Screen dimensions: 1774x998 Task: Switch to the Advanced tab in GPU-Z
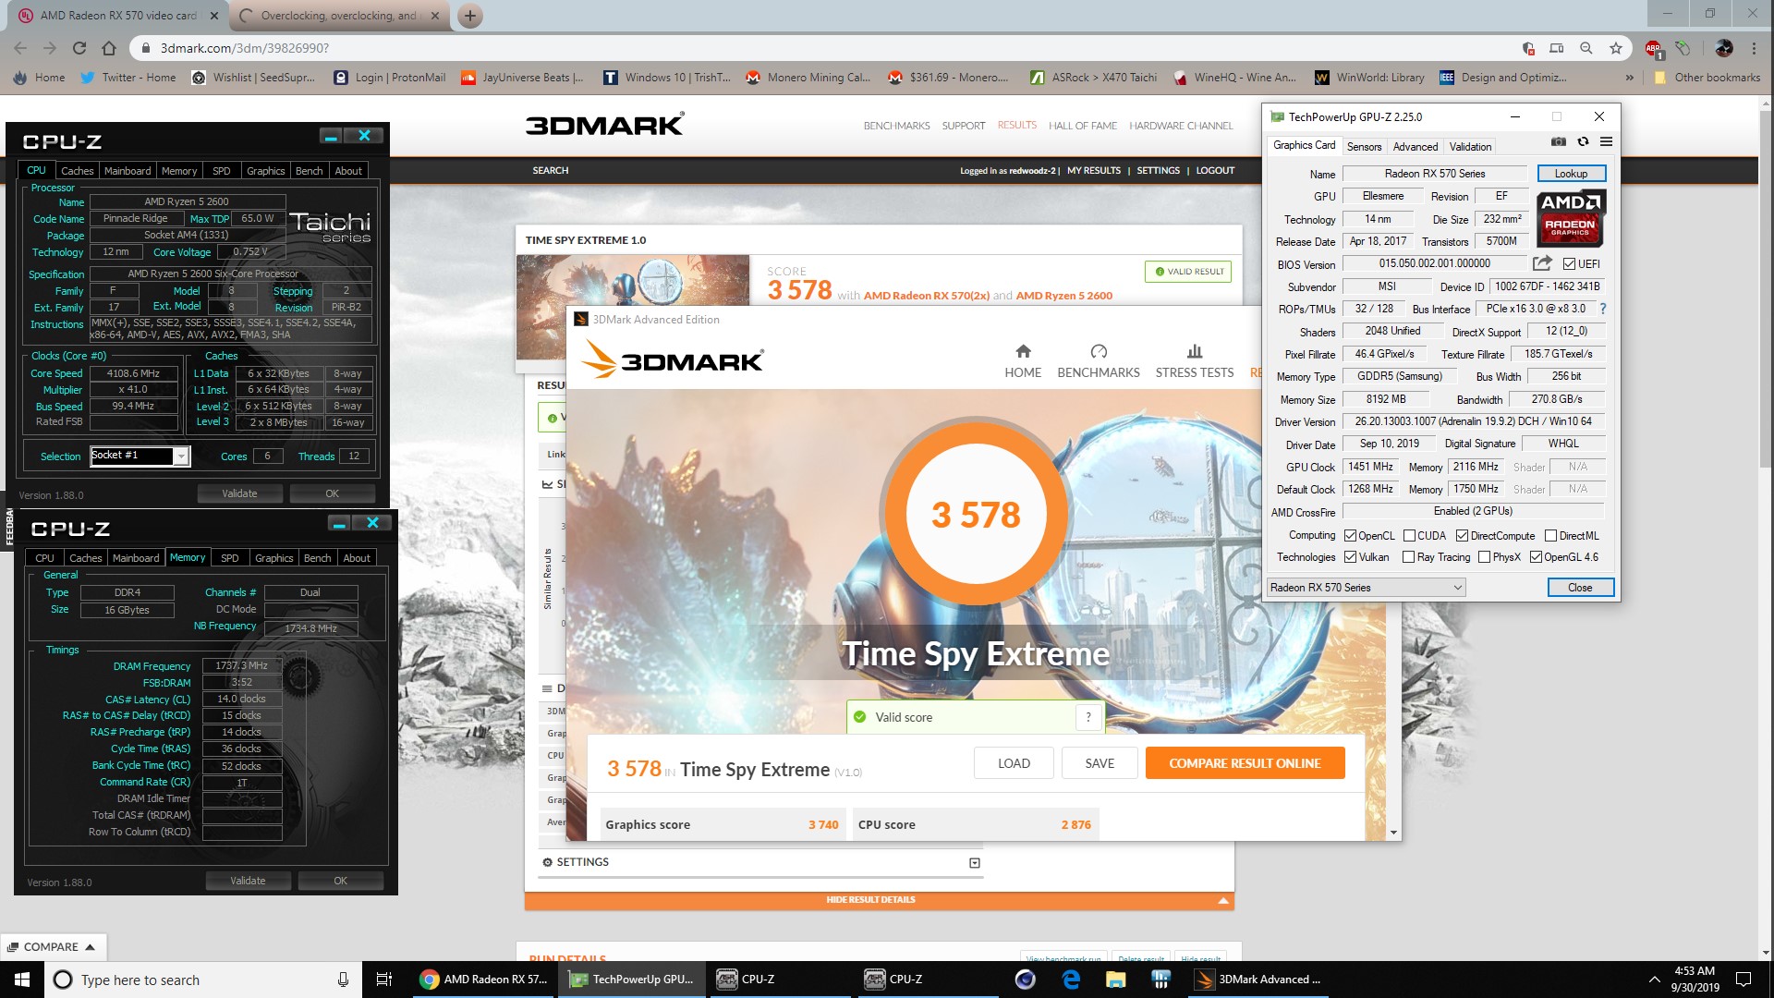coord(1415,147)
